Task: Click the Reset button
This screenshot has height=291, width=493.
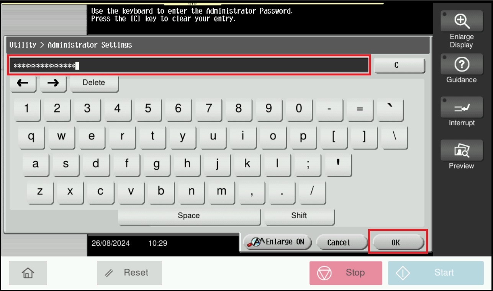Action: click(129, 273)
